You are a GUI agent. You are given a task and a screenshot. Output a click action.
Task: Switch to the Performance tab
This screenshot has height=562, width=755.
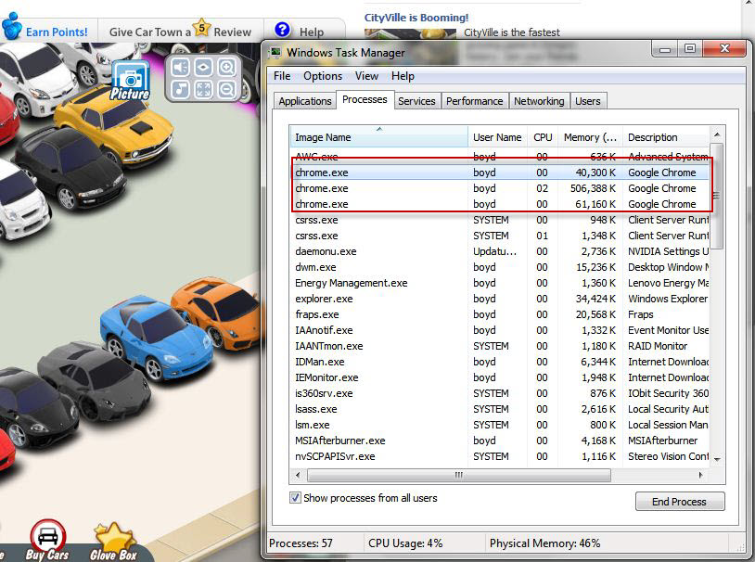[474, 101]
